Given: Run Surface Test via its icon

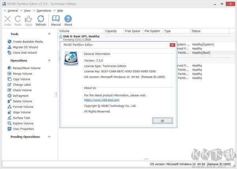Looking at the screenshot, I should (9, 118).
